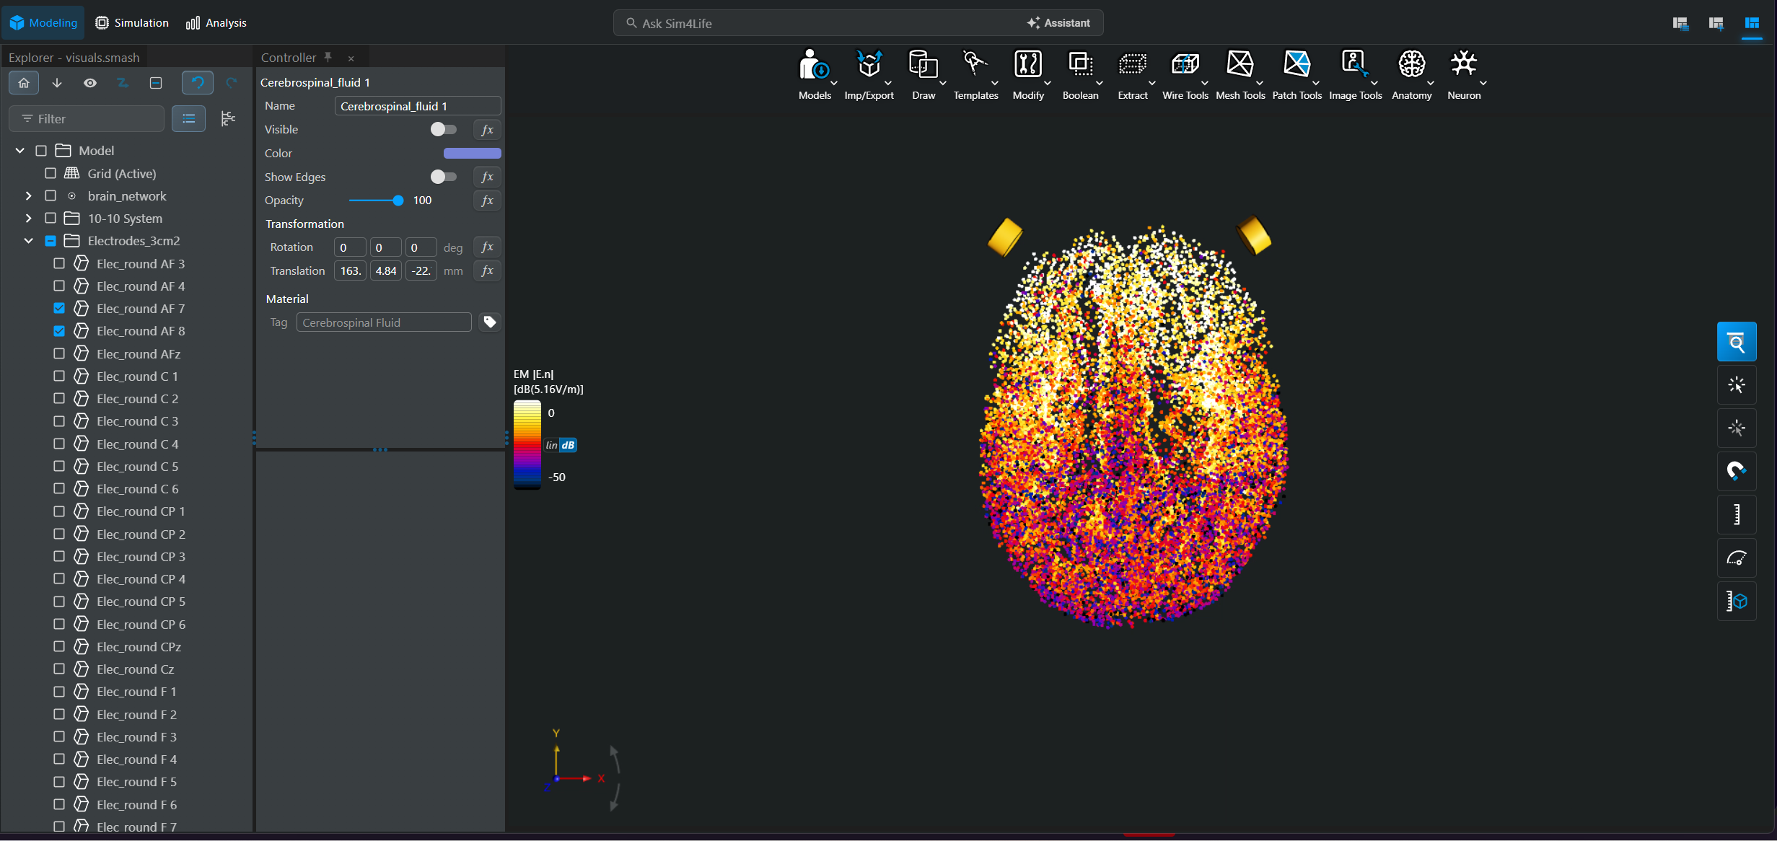Click the Translation fx button

point(488,270)
